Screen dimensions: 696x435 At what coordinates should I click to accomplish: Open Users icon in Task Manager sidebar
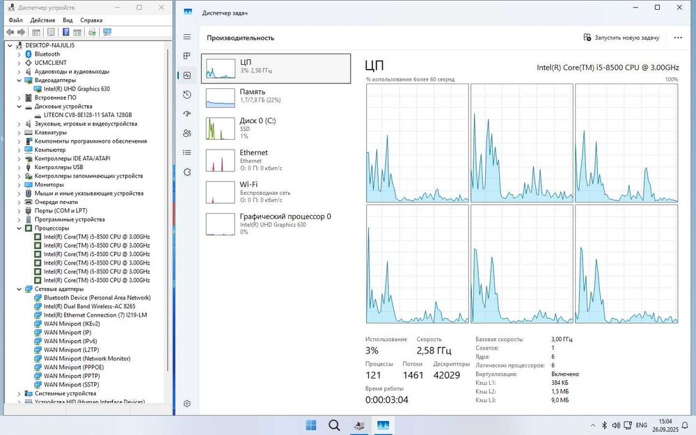pos(187,133)
